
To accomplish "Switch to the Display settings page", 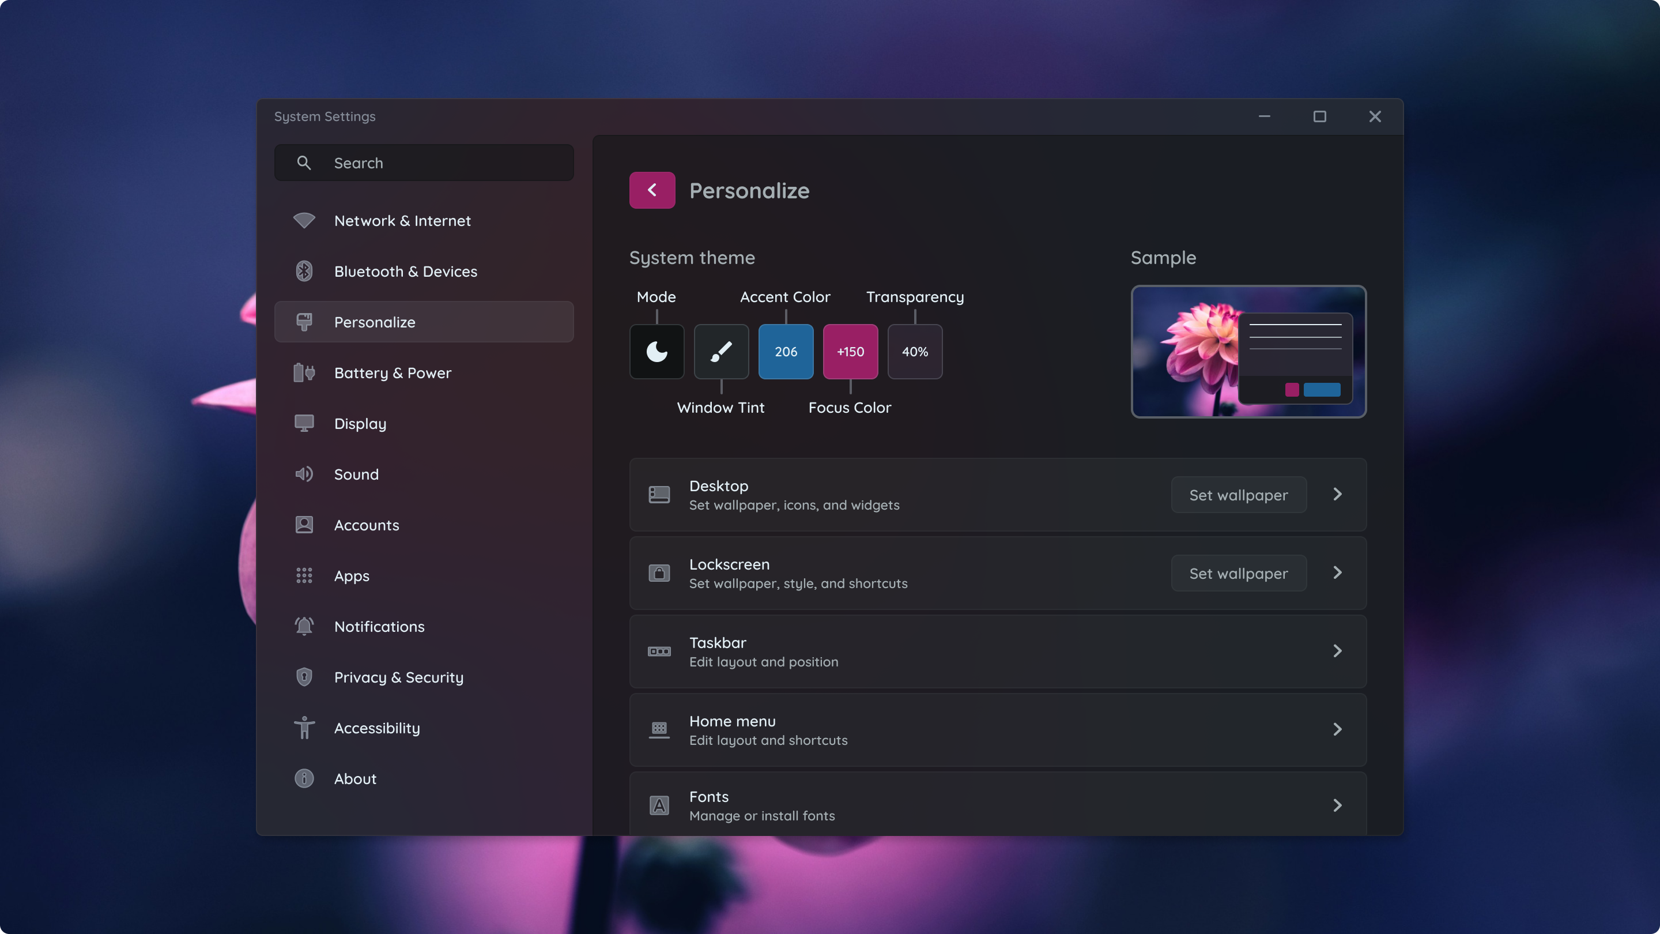I will (x=360, y=424).
